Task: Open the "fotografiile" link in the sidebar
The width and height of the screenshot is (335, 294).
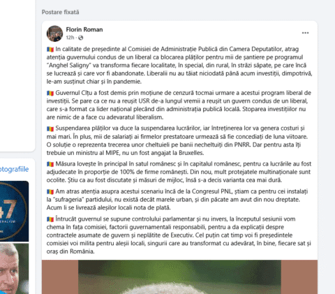Action: [x=14, y=169]
